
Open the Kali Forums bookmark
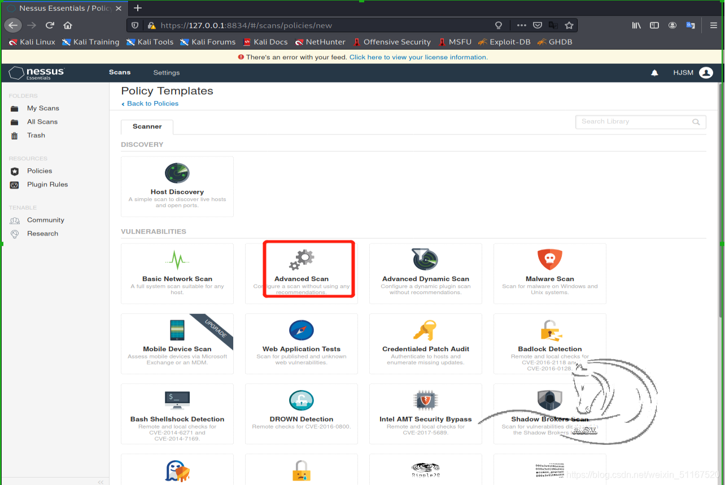pyautogui.click(x=208, y=42)
